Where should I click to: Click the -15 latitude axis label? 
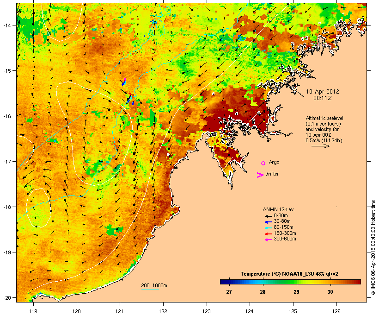pos(6,70)
